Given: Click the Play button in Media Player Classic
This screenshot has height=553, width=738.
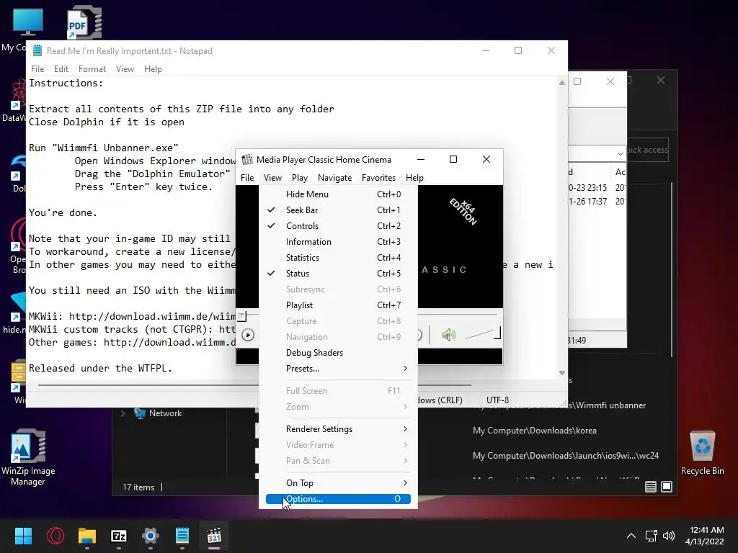Looking at the screenshot, I should tap(248, 335).
